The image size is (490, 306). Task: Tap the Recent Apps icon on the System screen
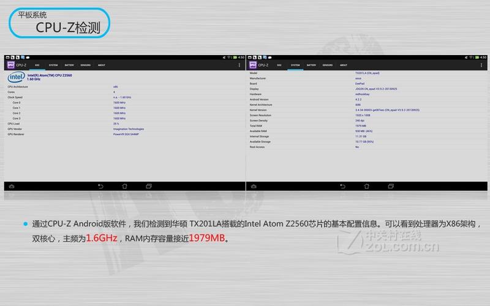point(391,187)
